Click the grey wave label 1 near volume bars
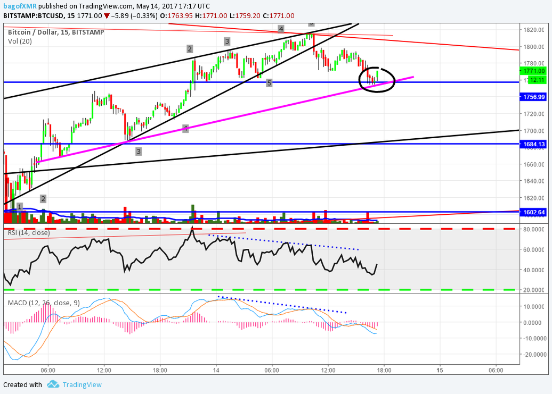The height and width of the screenshot is (394, 552). [x=20, y=206]
